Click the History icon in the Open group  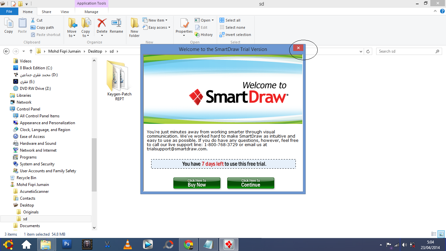(204, 34)
